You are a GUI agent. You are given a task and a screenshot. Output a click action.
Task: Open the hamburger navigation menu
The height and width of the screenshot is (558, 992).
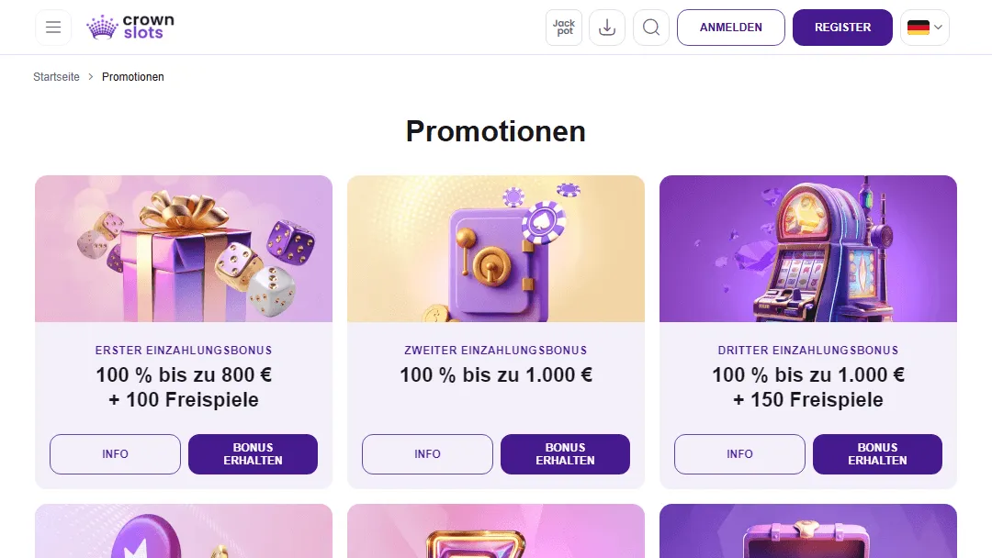[x=53, y=27]
